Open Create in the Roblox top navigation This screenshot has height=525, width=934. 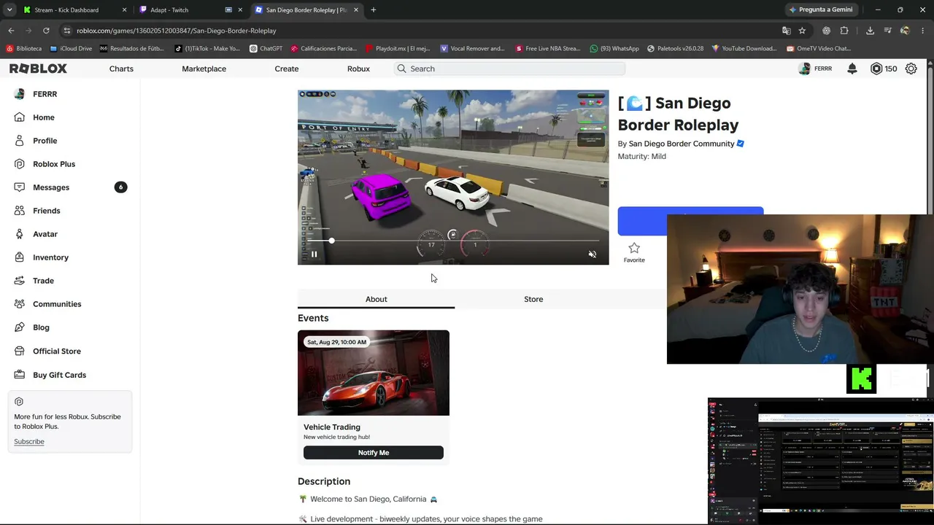(x=287, y=69)
